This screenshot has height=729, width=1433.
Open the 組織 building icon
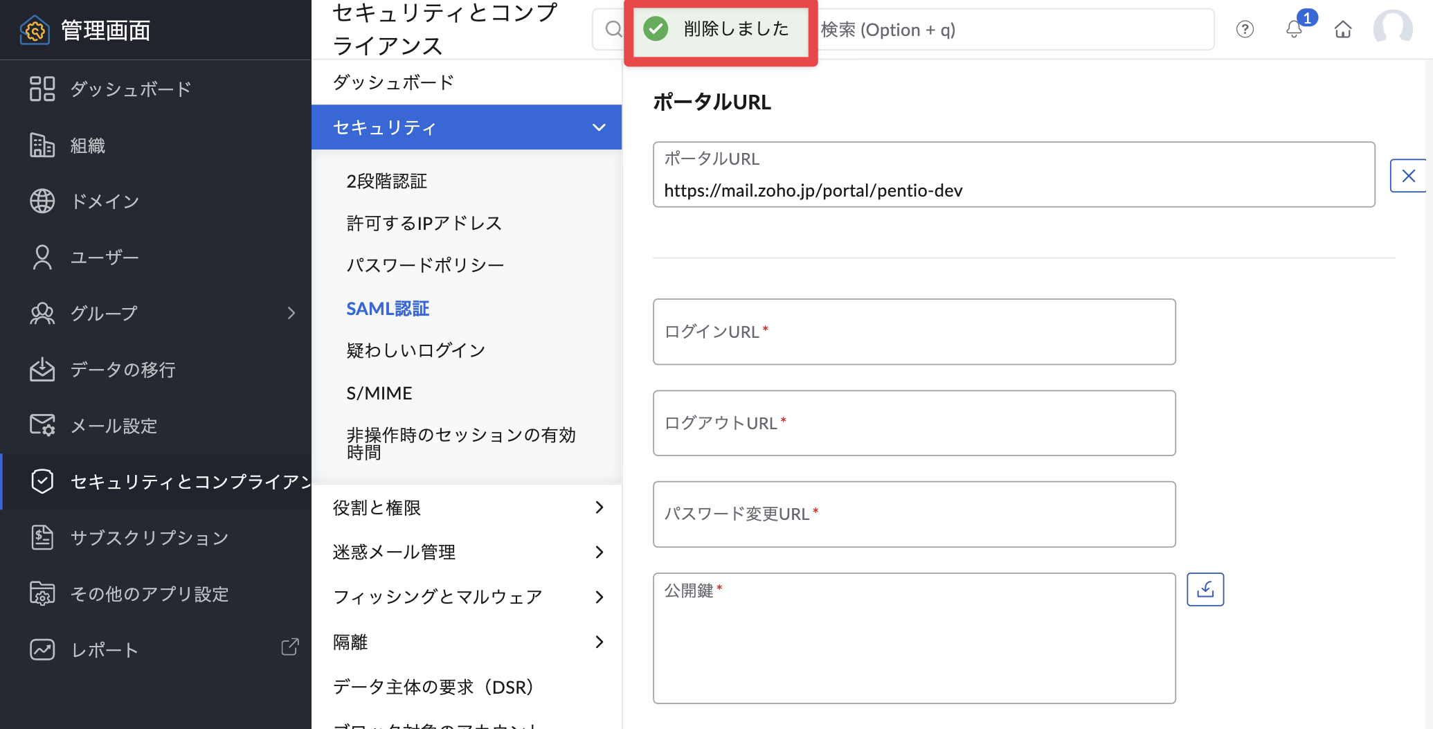(x=42, y=145)
